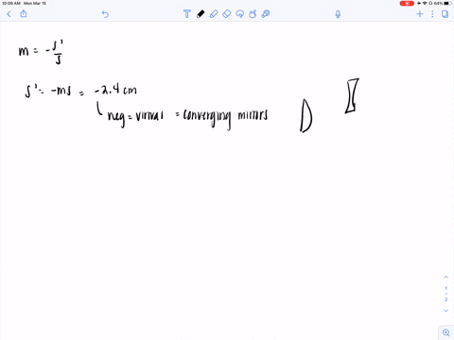Tap the handwritten 'converging mirrors' text
454x340 pixels.
tap(225, 117)
